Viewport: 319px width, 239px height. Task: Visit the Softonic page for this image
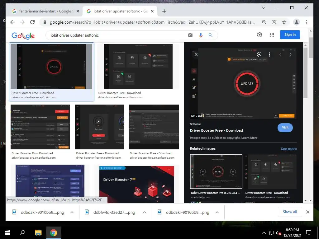(x=285, y=128)
